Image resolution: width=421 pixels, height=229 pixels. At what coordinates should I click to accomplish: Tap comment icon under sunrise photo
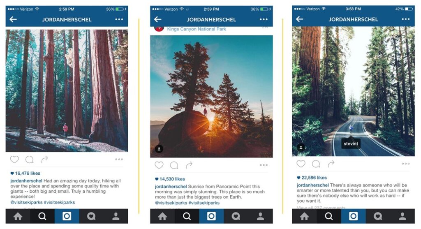(x=174, y=165)
